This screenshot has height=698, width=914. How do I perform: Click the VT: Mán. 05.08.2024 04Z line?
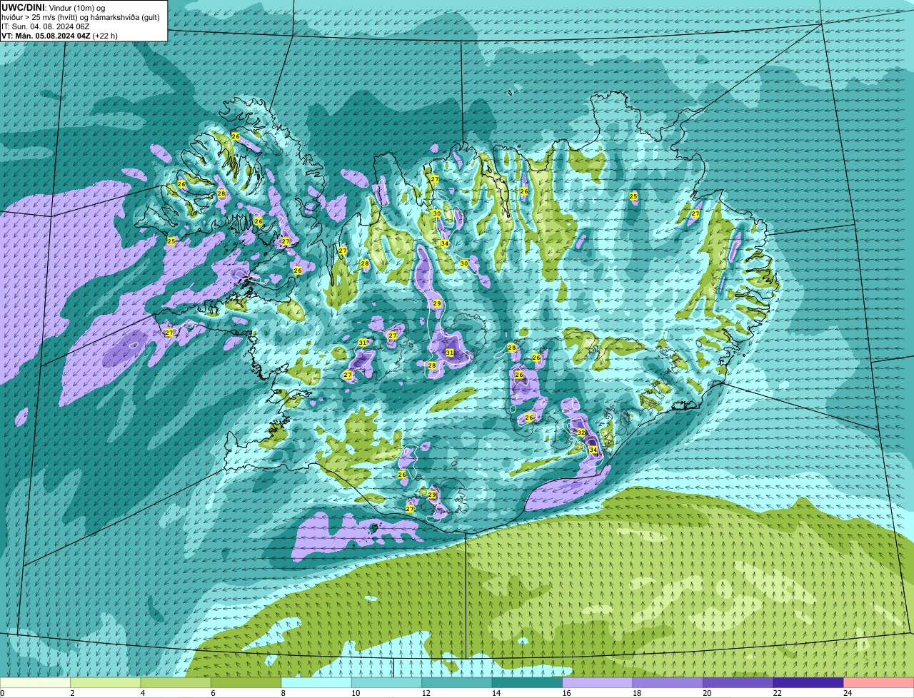coord(59,36)
